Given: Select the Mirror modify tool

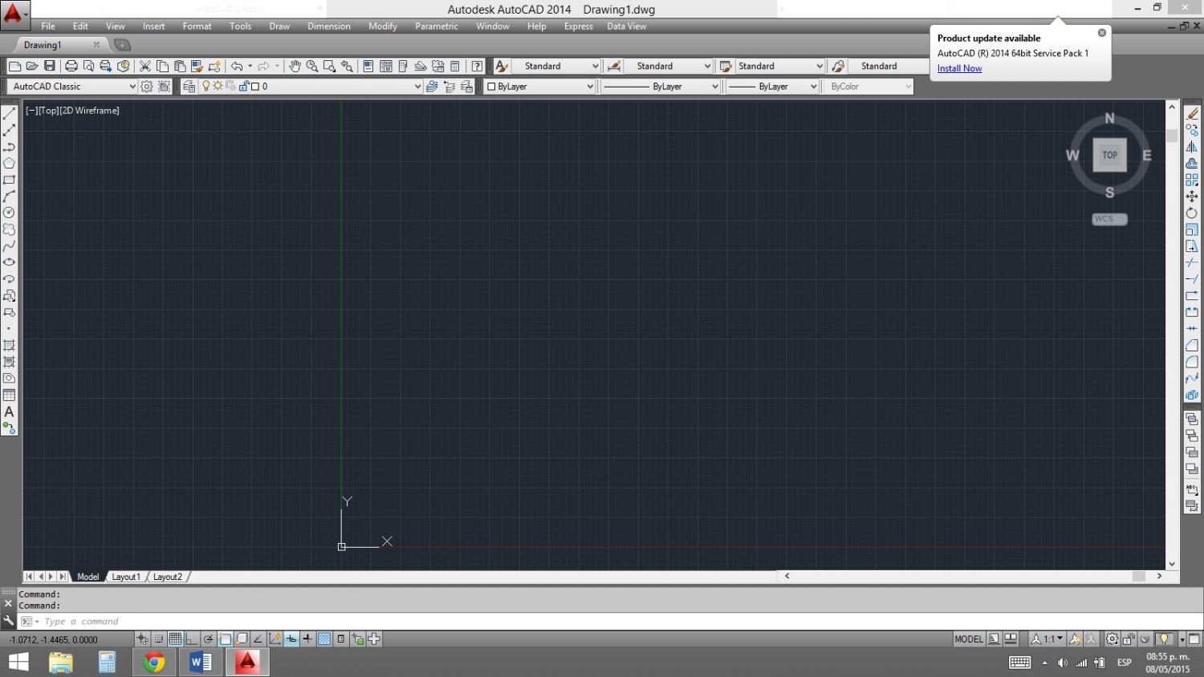Looking at the screenshot, I should point(1192,147).
